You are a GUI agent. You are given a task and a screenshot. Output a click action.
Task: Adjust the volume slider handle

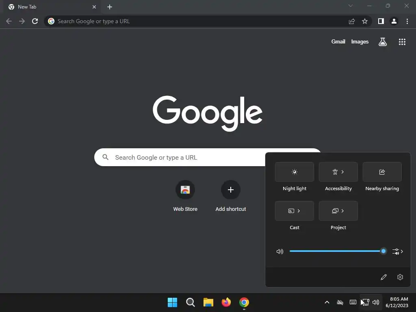(383, 251)
